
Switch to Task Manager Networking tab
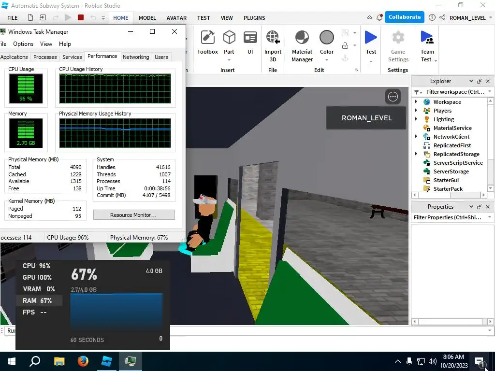(136, 57)
